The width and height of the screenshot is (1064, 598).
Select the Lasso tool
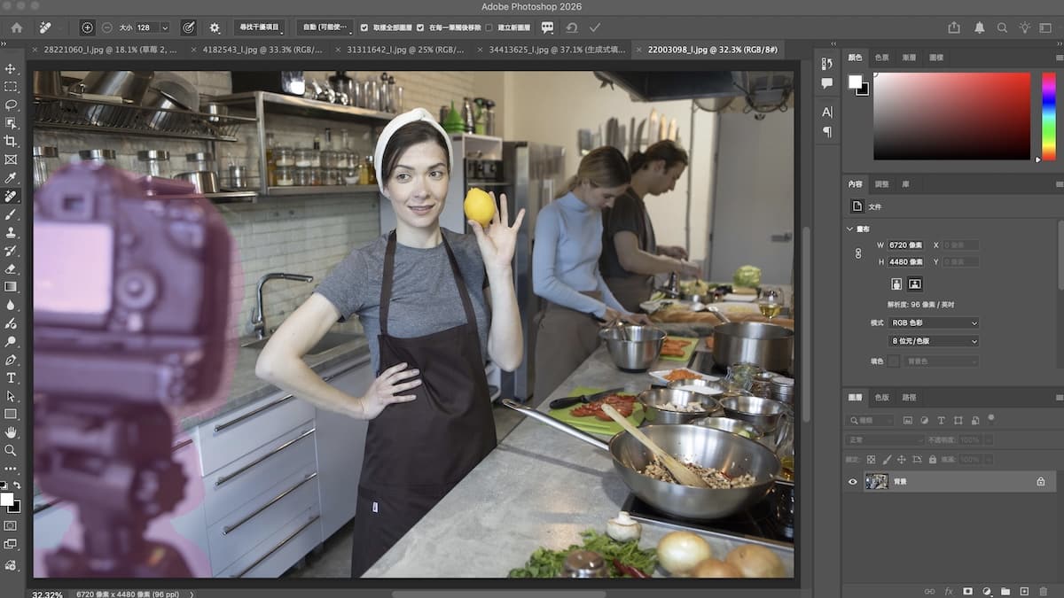point(11,105)
